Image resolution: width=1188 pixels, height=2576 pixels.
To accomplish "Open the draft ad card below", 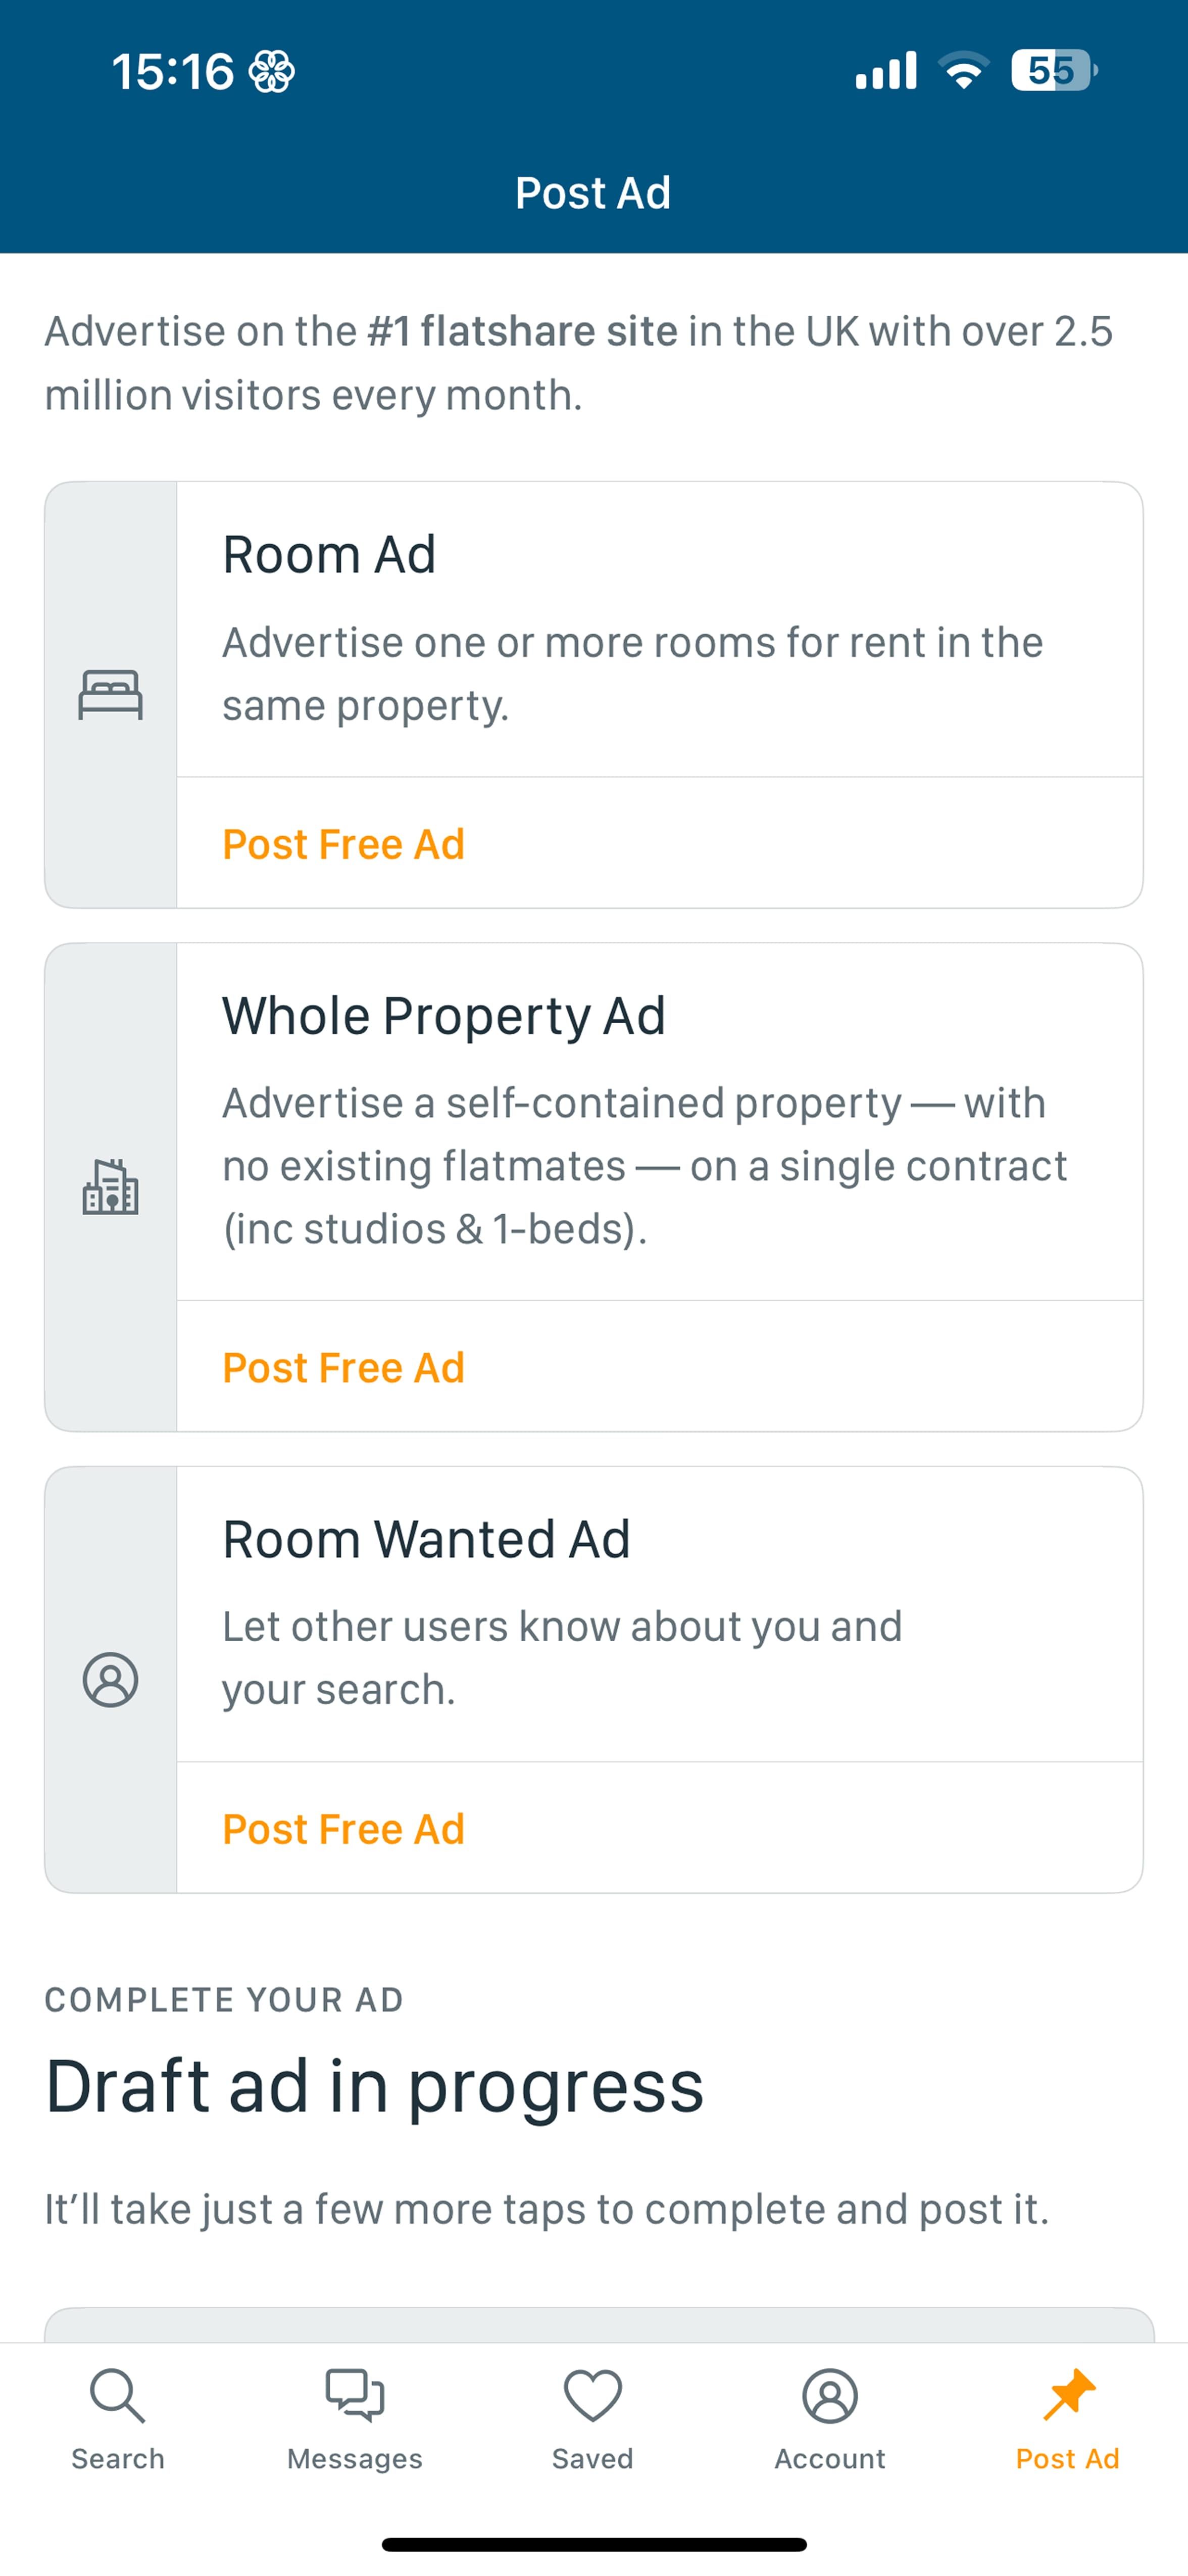I will coord(598,2325).
